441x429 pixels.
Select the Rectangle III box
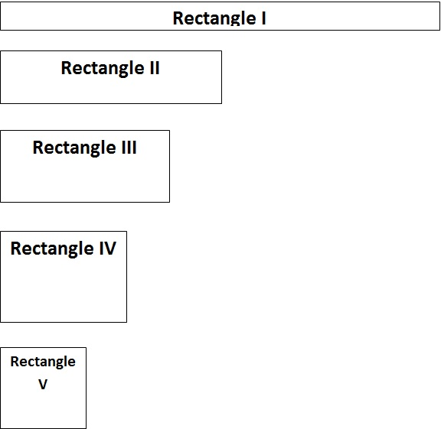tap(85, 166)
